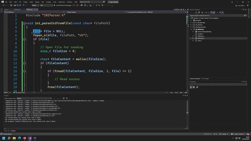251x141 pixels.
Task: Click the Solution Explorer refresh icon
Action: point(209,13)
